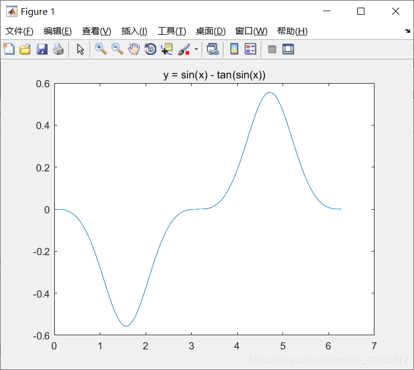Click the Link Plot toolbar button
Viewport: 414px width, 370px height.
click(x=213, y=49)
